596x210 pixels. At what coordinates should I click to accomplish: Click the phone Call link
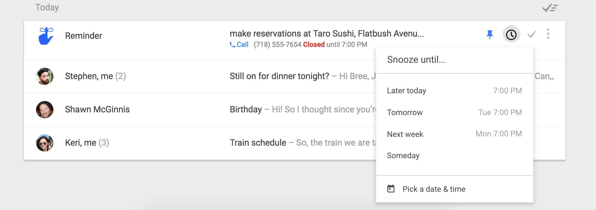click(239, 44)
